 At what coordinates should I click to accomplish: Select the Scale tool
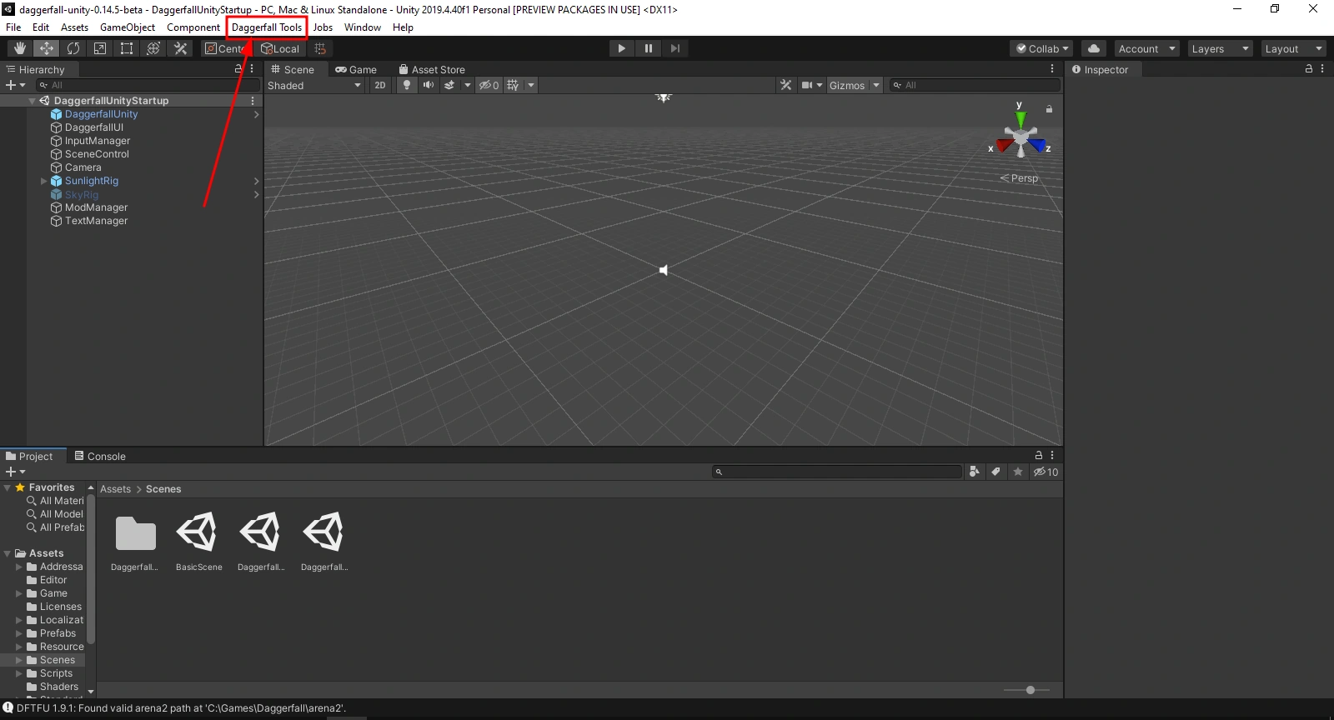pyautogui.click(x=100, y=48)
